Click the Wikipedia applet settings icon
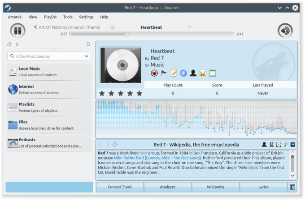 [292, 144]
